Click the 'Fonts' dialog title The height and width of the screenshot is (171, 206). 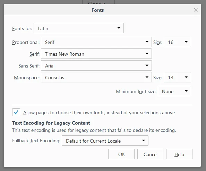[x=97, y=10]
